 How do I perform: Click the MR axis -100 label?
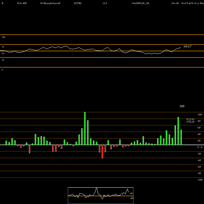(x=200, y=180)
